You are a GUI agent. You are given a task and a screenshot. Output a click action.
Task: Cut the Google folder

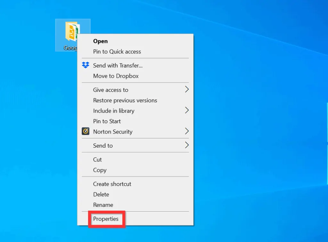(97, 159)
